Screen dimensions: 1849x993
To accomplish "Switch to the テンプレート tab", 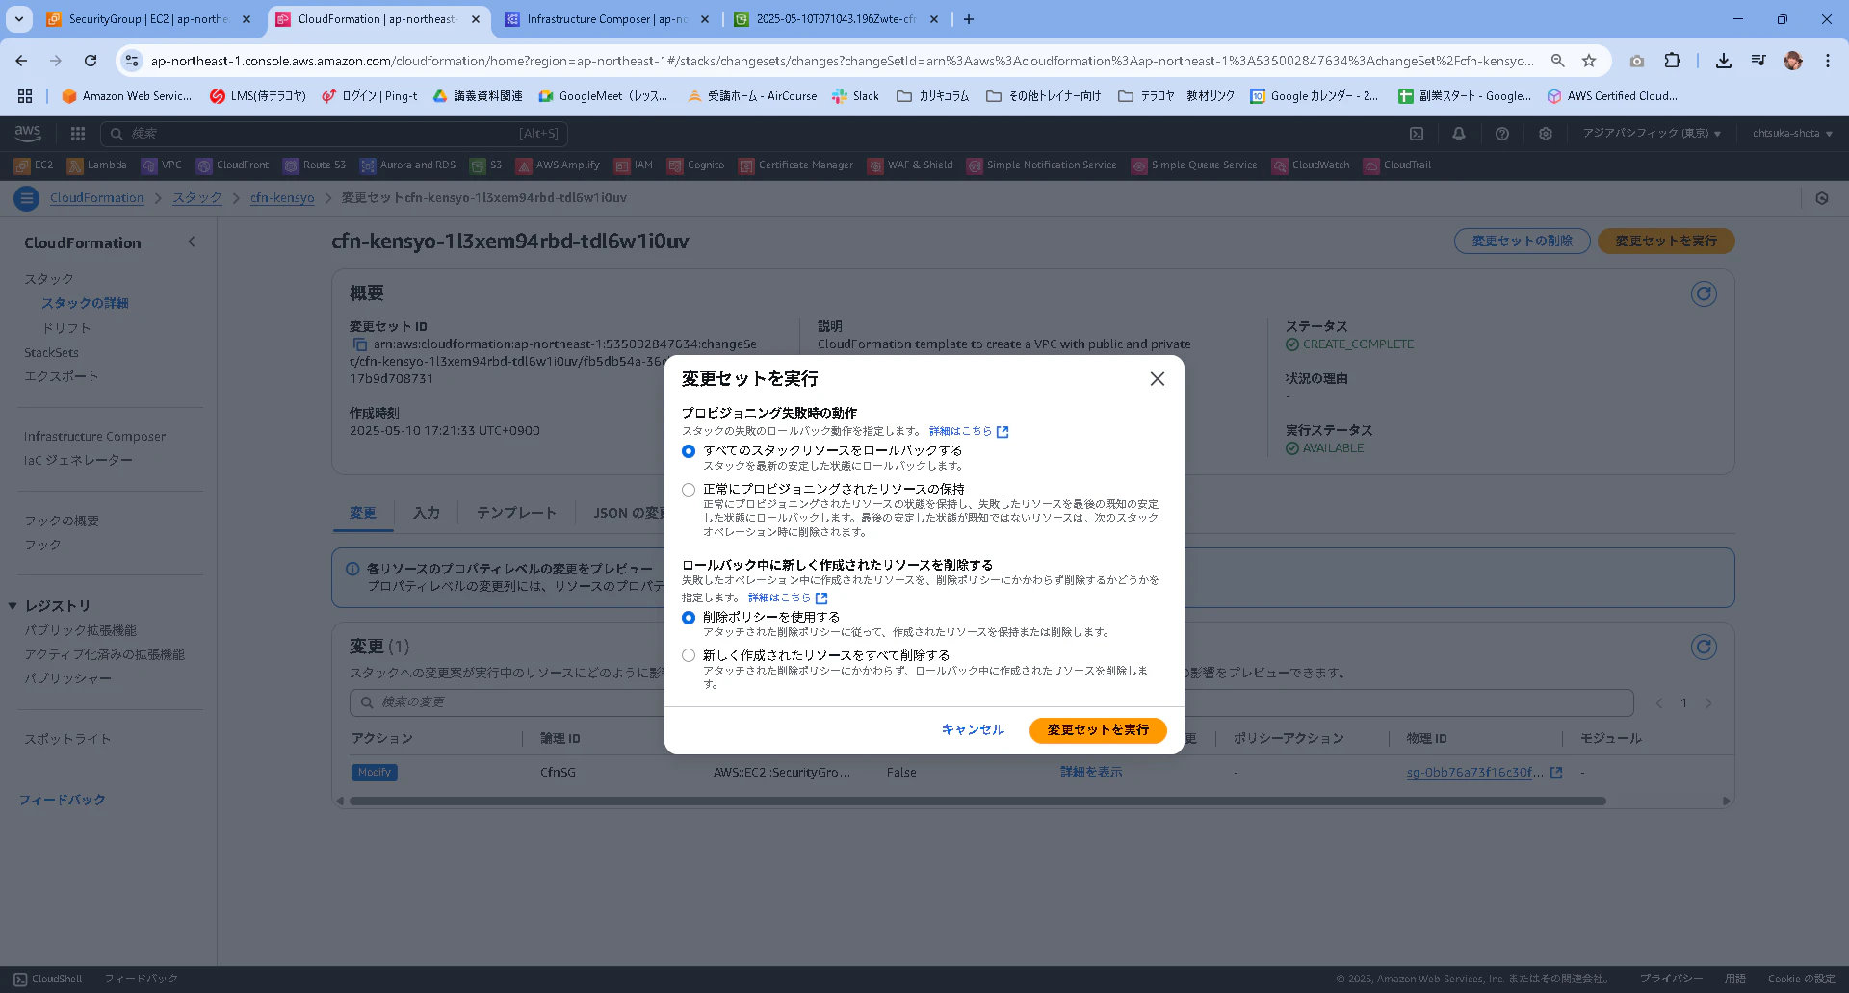I will (516, 513).
